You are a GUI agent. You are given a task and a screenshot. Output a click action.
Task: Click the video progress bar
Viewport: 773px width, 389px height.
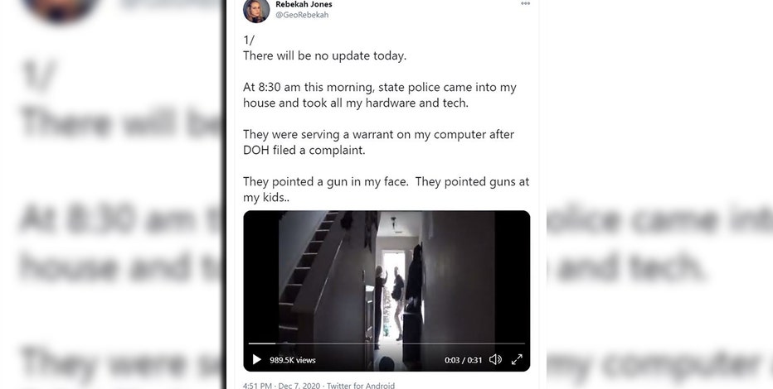point(386,343)
